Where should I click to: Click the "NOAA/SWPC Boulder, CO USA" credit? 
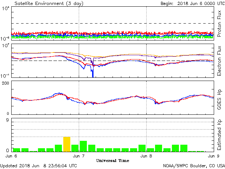tap(194, 166)
